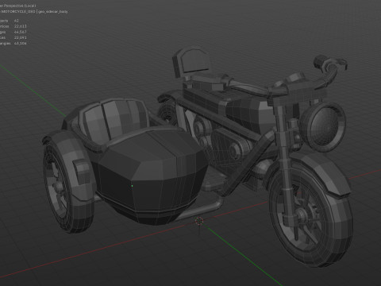The image size is (381, 286).
Task: Click the vertices count 22,613
Action: click(x=21, y=26)
